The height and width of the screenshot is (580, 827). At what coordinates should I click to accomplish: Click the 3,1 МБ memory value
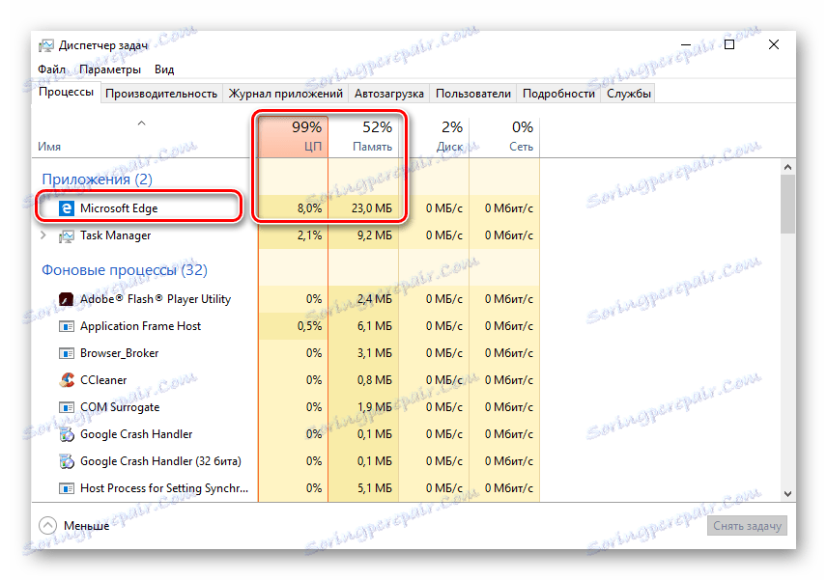(x=375, y=353)
